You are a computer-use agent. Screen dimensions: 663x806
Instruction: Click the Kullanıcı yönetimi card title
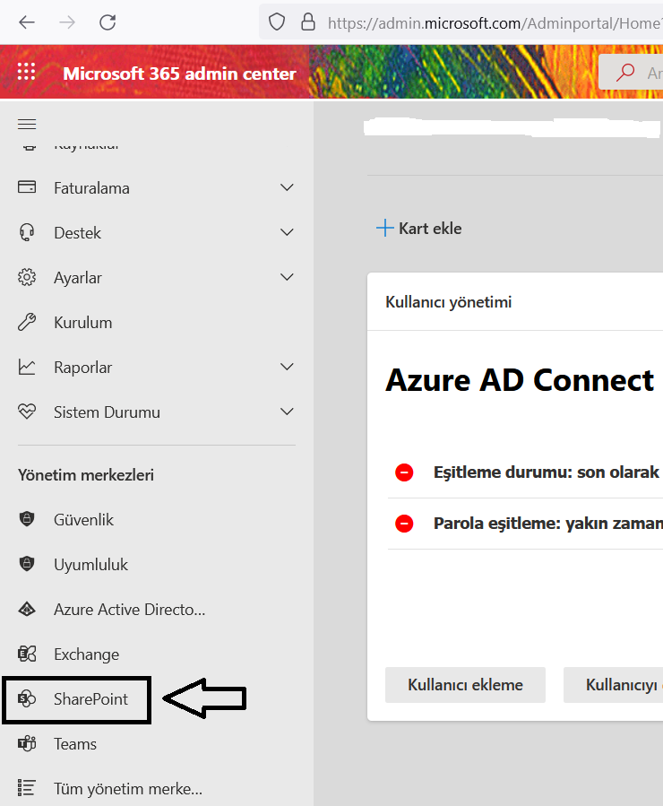(448, 302)
